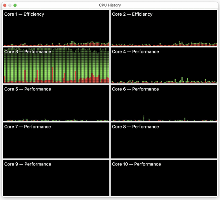Select the Core 1 — Efficiency graph
The height and width of the screenshot is (200, 220).
click(56, 28)
